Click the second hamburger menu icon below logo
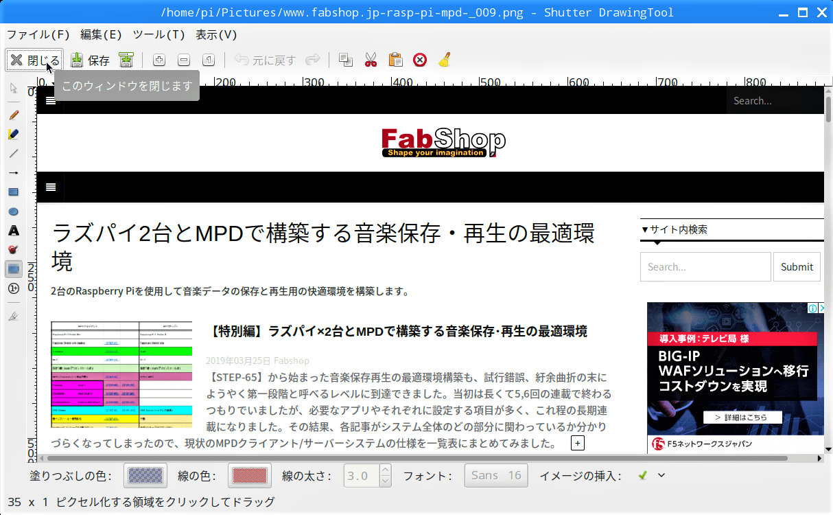This screenshot has height=515, width=833. tap(51, 187)
